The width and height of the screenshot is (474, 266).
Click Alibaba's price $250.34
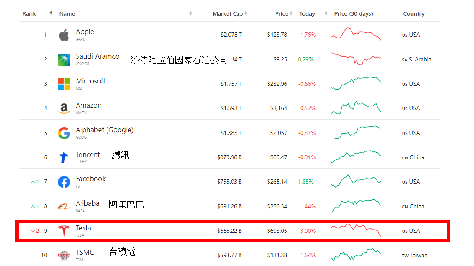coord(277,206)
